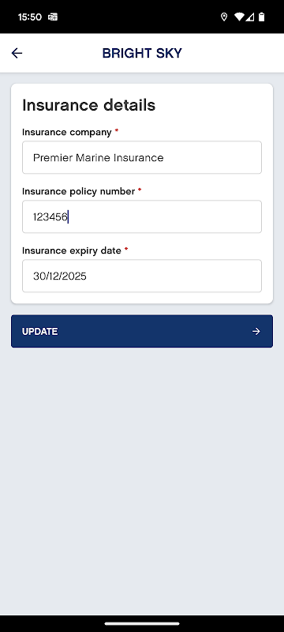Tap the arrow icon on UPDATE button
The image size is (284, 632).
pos(256,331)
